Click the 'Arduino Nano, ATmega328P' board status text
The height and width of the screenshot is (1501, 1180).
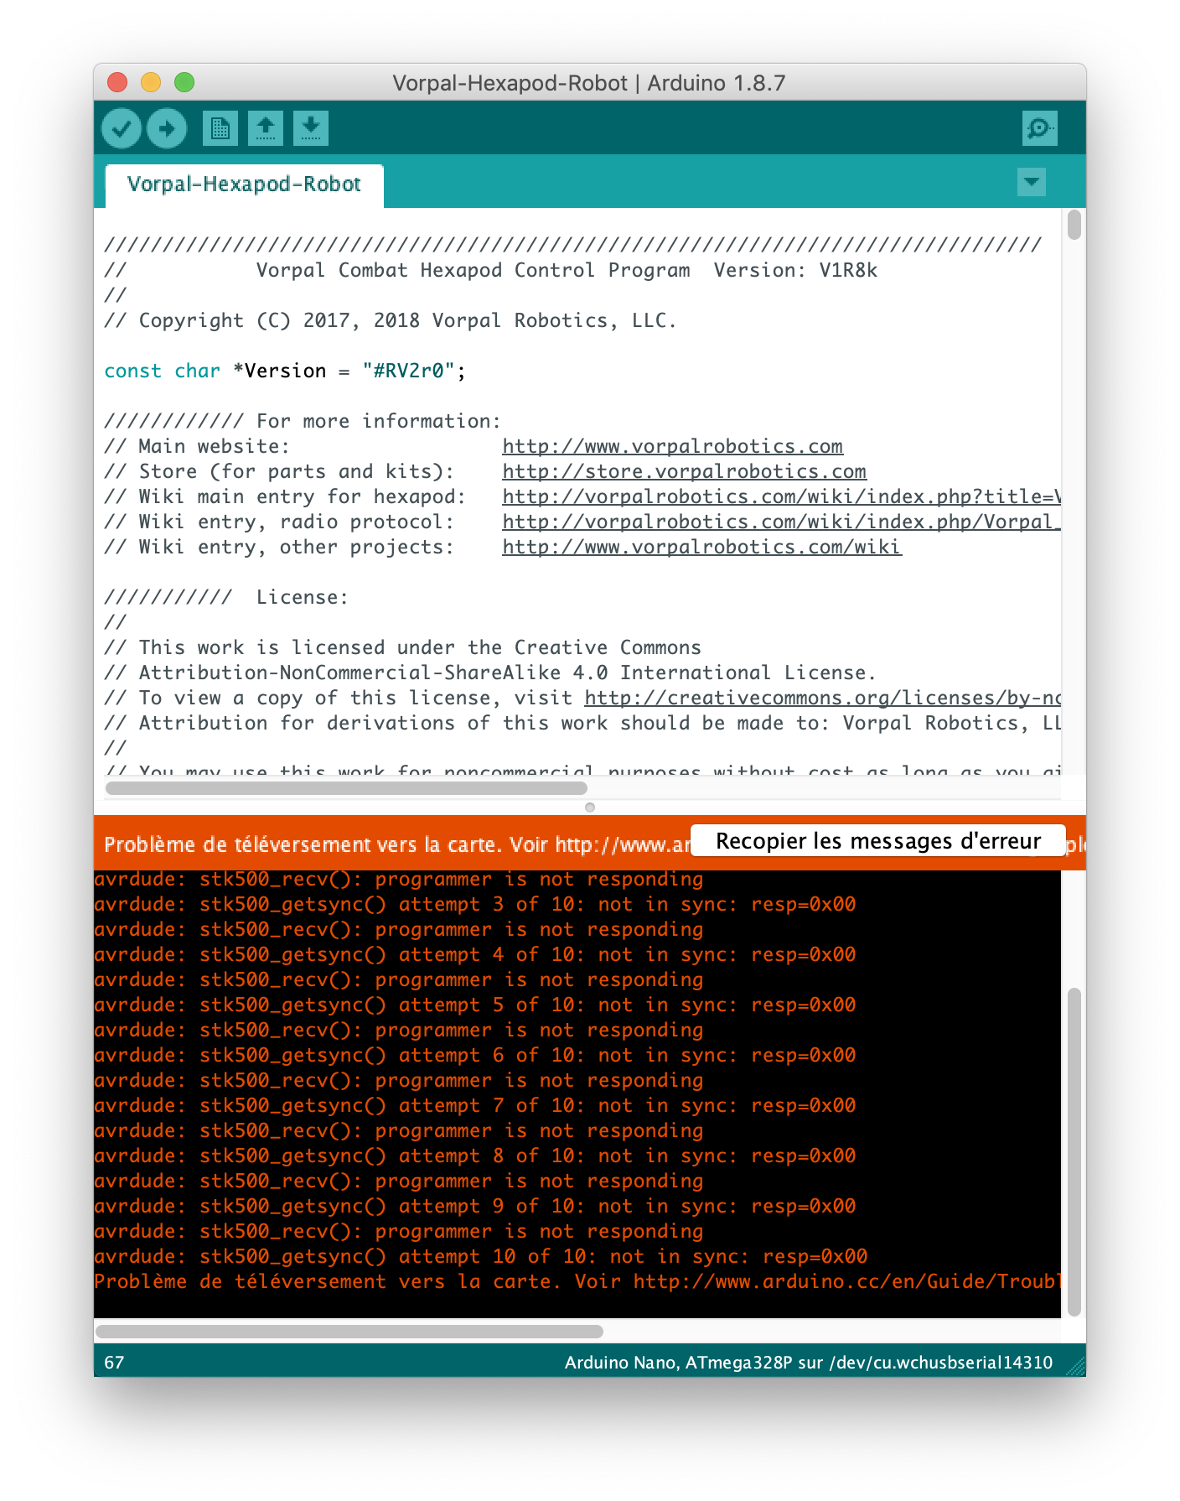(x=808, y=1363)
